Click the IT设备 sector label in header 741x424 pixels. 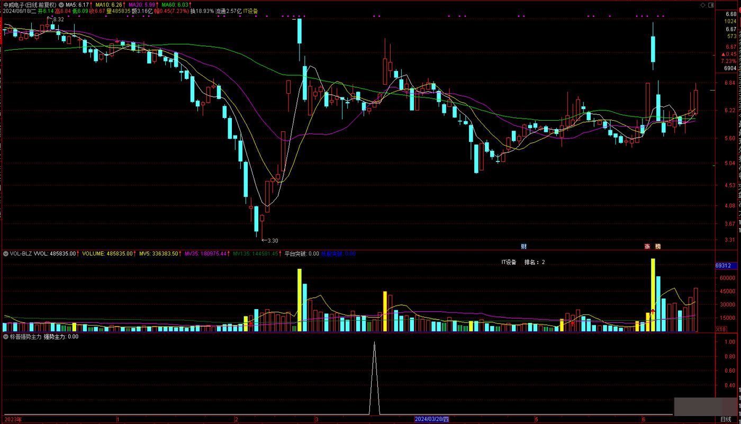(x=251, y=11)
